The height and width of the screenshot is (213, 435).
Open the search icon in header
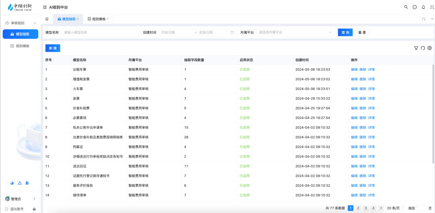point(406,7)
